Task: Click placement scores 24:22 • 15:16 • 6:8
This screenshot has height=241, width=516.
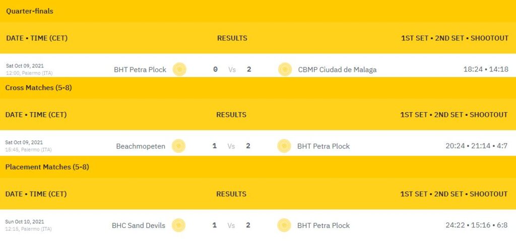Action: (x=477, y=225)
